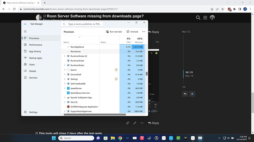Click 1,553.5 MB memory cell of RoonAppliance

[138, 47]
